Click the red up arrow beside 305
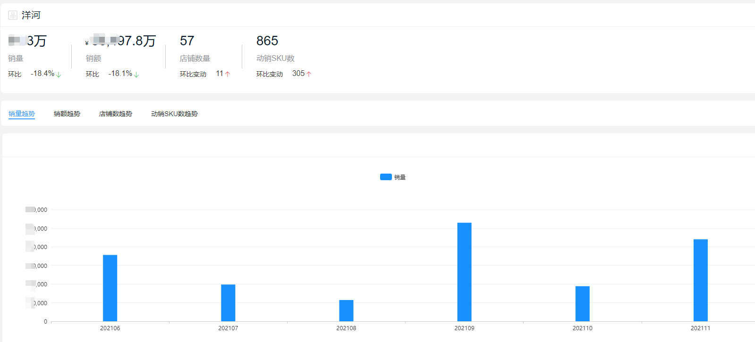 point(309,74)
